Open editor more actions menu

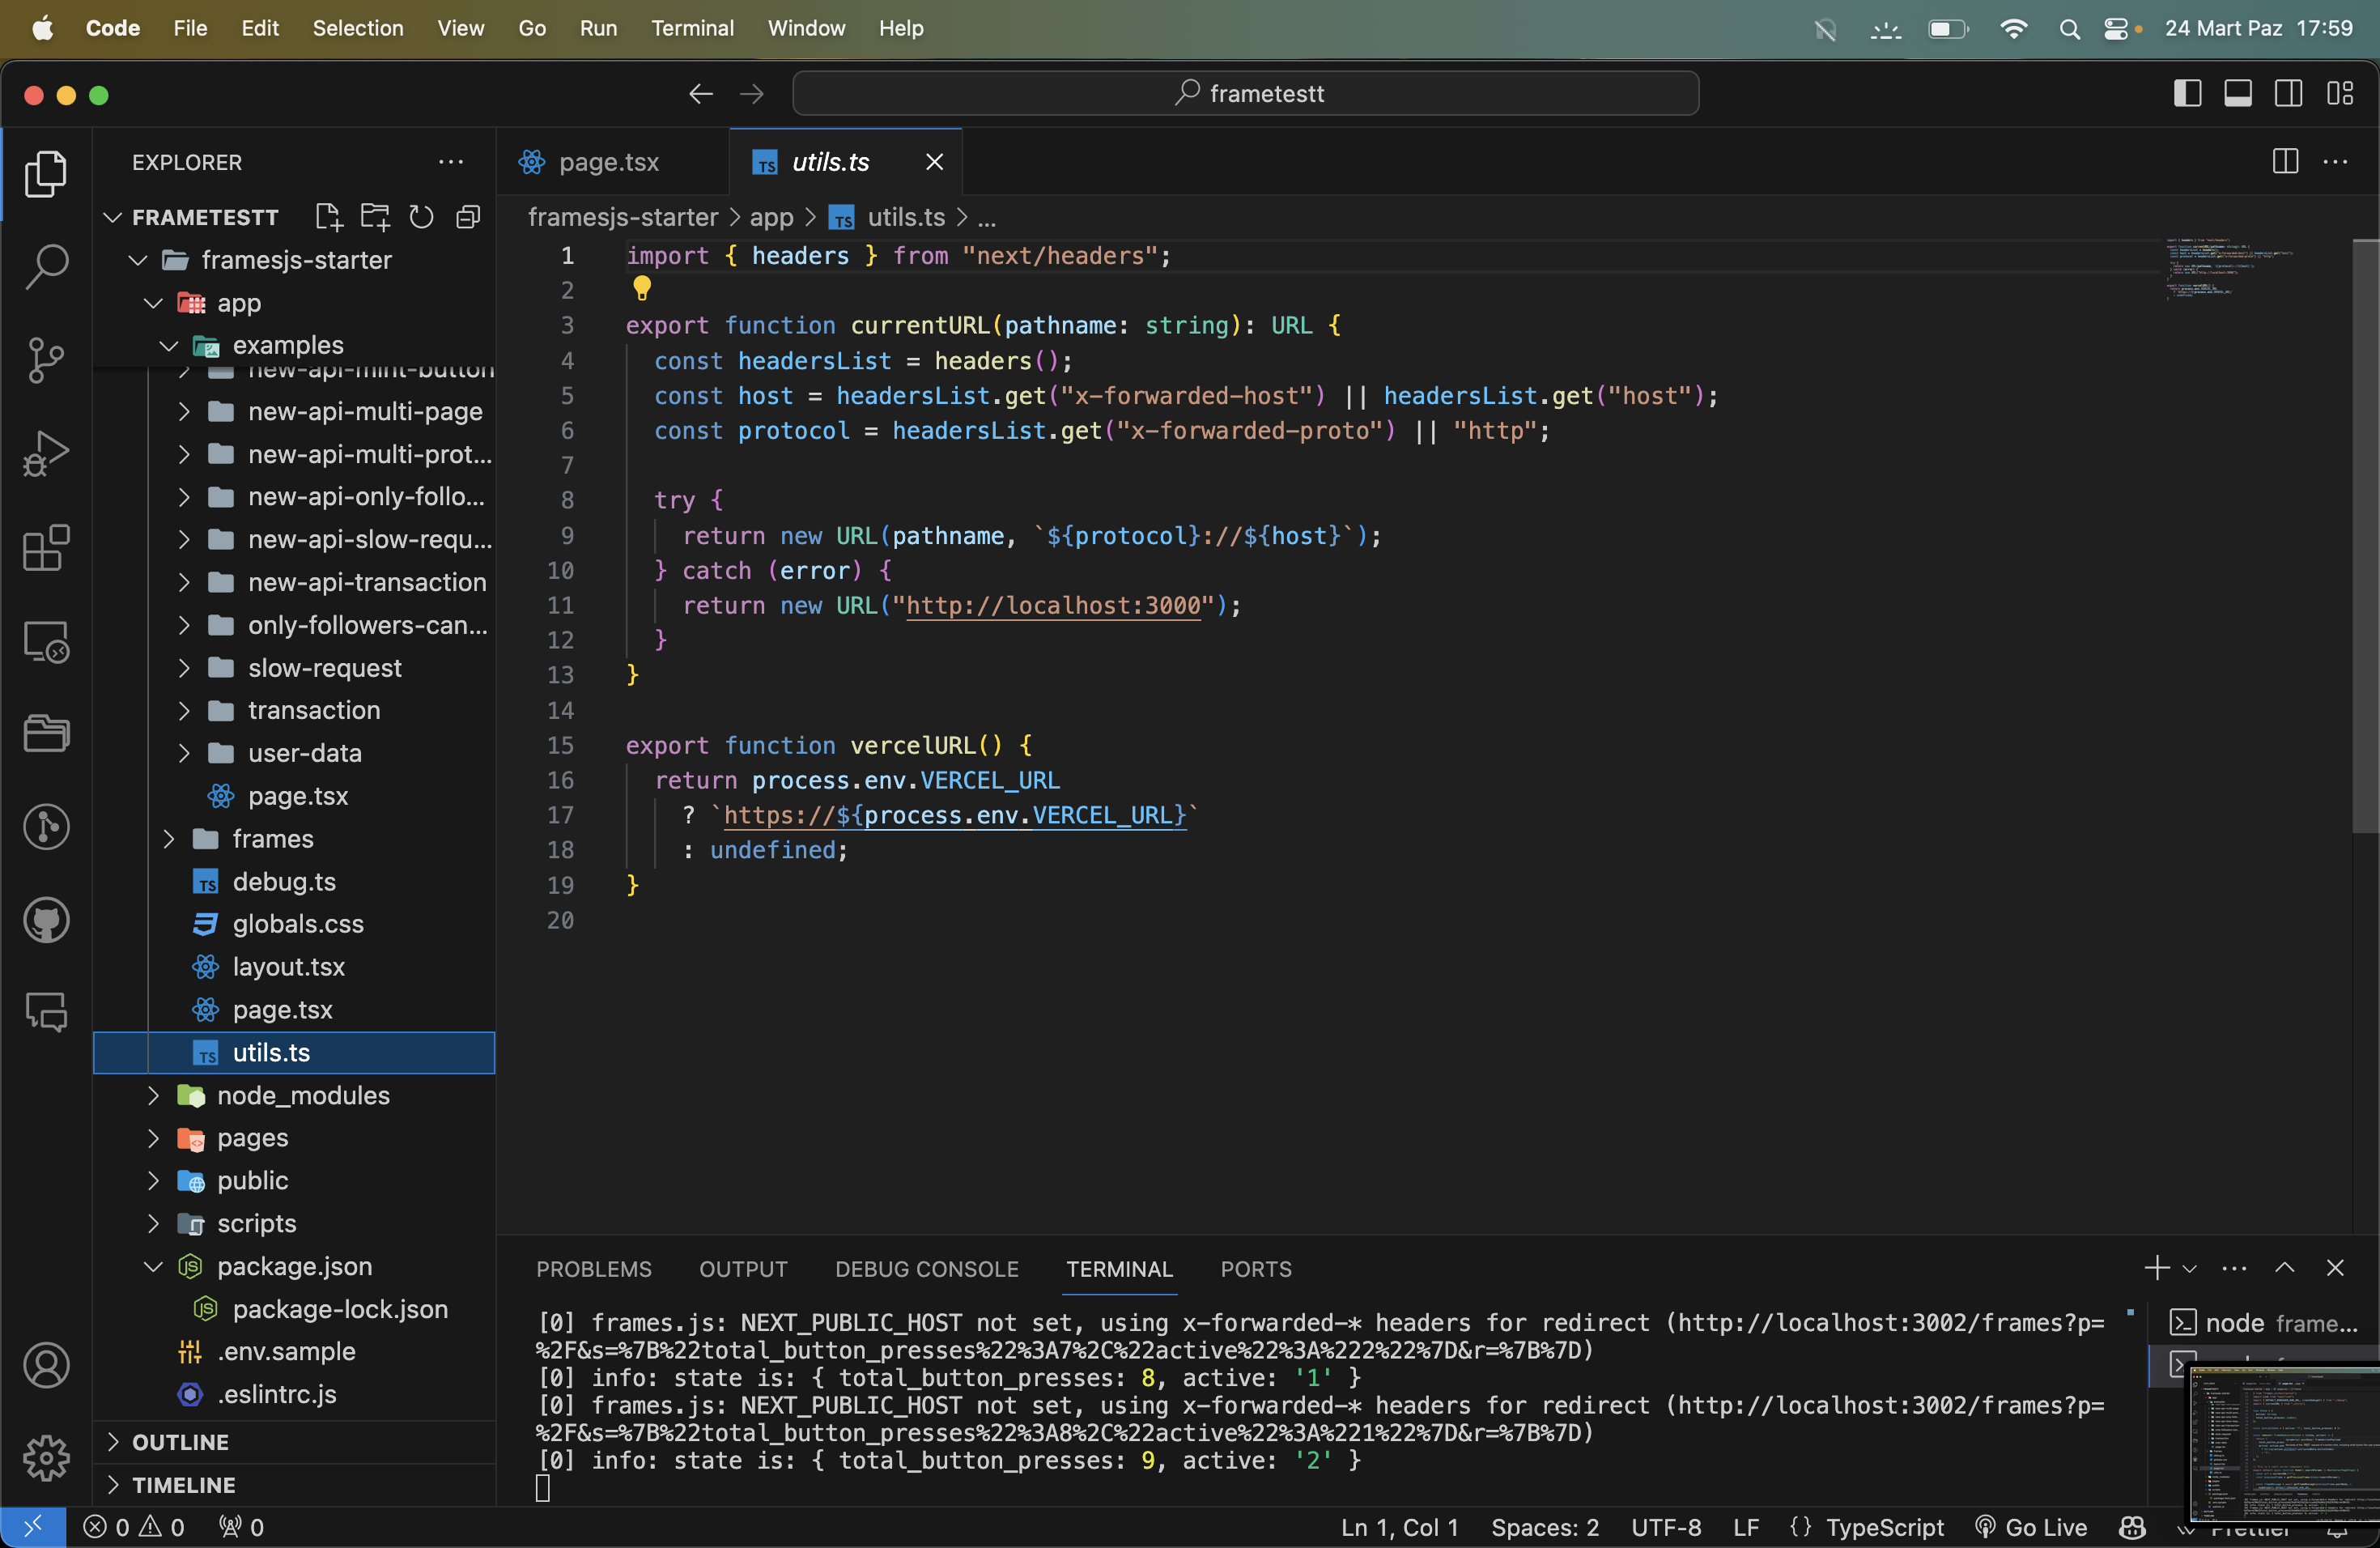[x=2335, y=162]
